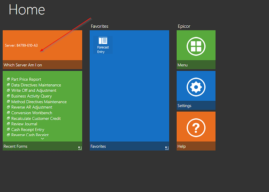Open the Epicor Menu grid icon
The height and width of the screenshot is (192, 269).
(196, 46)
